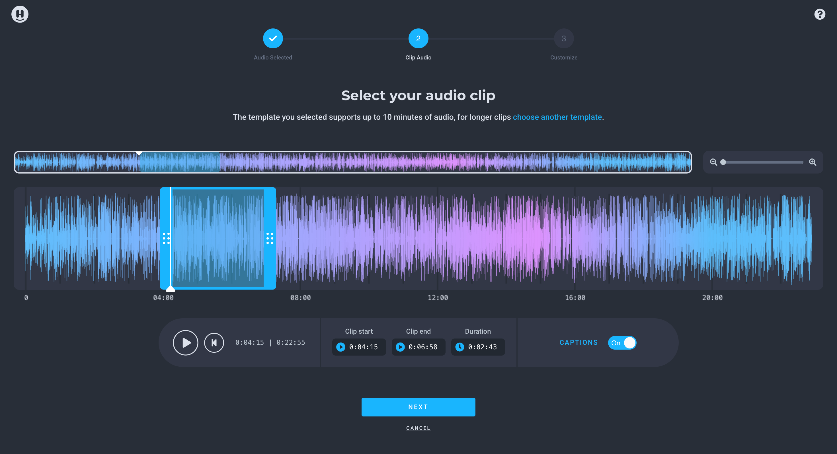The height and width of the screenshot is (454, 837).
Task: Click the Headliner logo icon
Action: pos(20,14)
